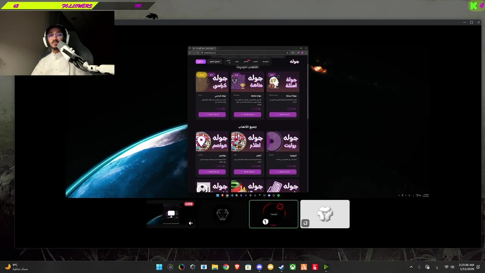Click the purple button under جولة اسئلة
Screen dimensions: 485x273
pos(283,114)
